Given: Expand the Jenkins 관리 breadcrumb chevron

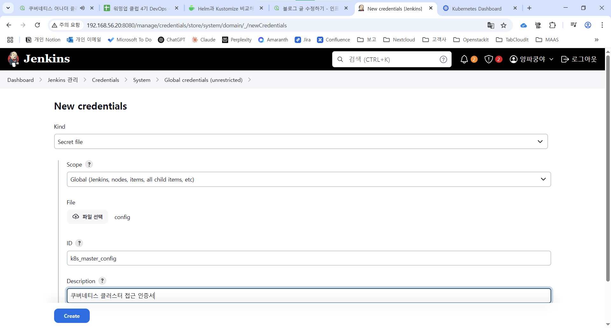Looking at the screenshot, I should tap(85, 80).
